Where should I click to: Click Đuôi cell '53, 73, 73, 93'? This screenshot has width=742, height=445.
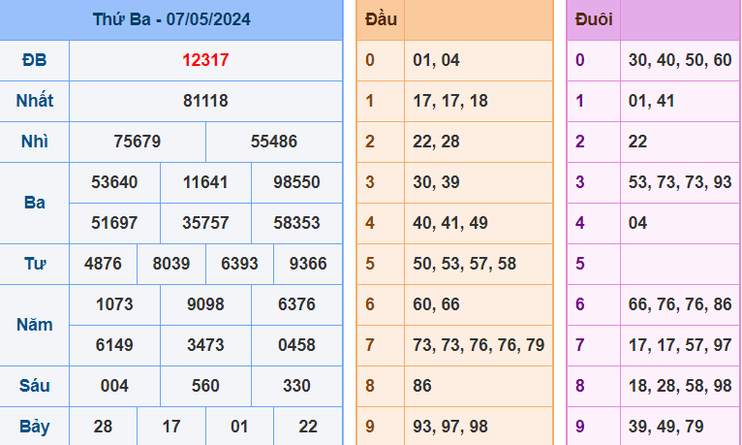click(x=680, y=182)
